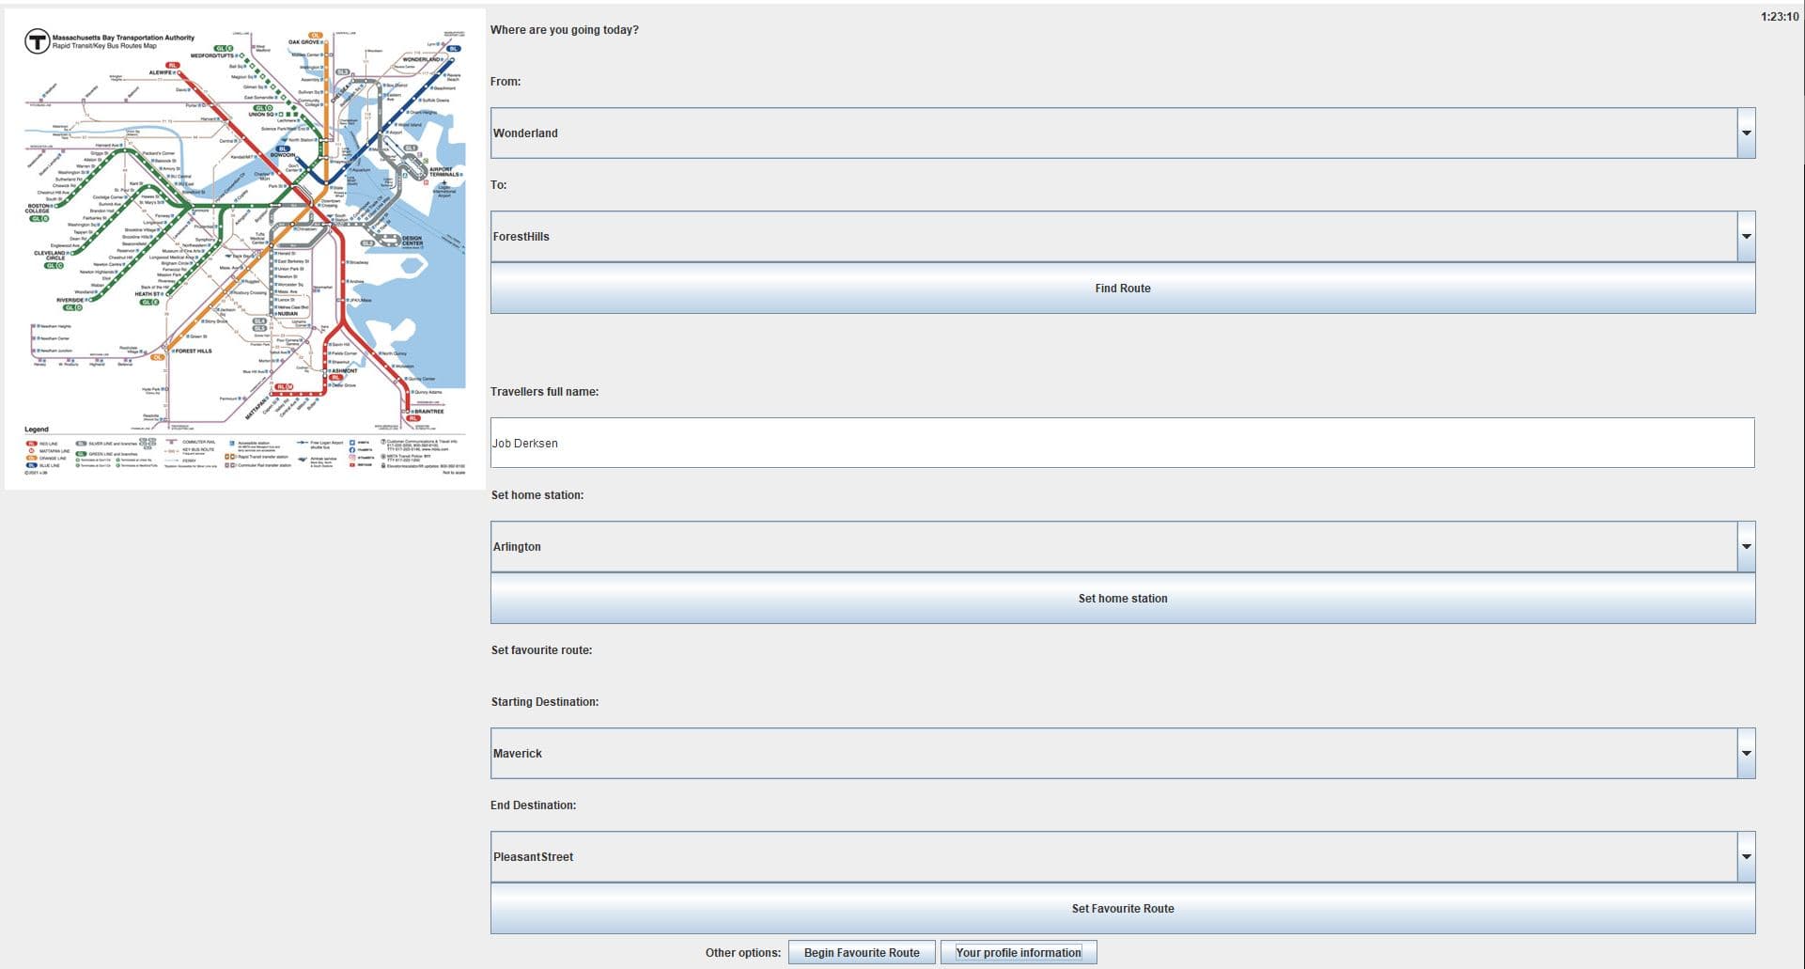Expand the Starting Destination dropdown arrow
1805x969 pixels.
[x=1746, y=753]
